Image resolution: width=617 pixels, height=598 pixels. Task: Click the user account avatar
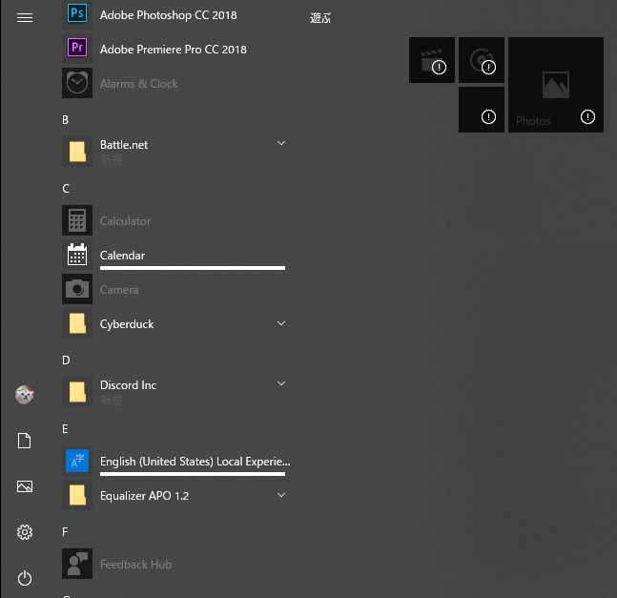[25, 395]
